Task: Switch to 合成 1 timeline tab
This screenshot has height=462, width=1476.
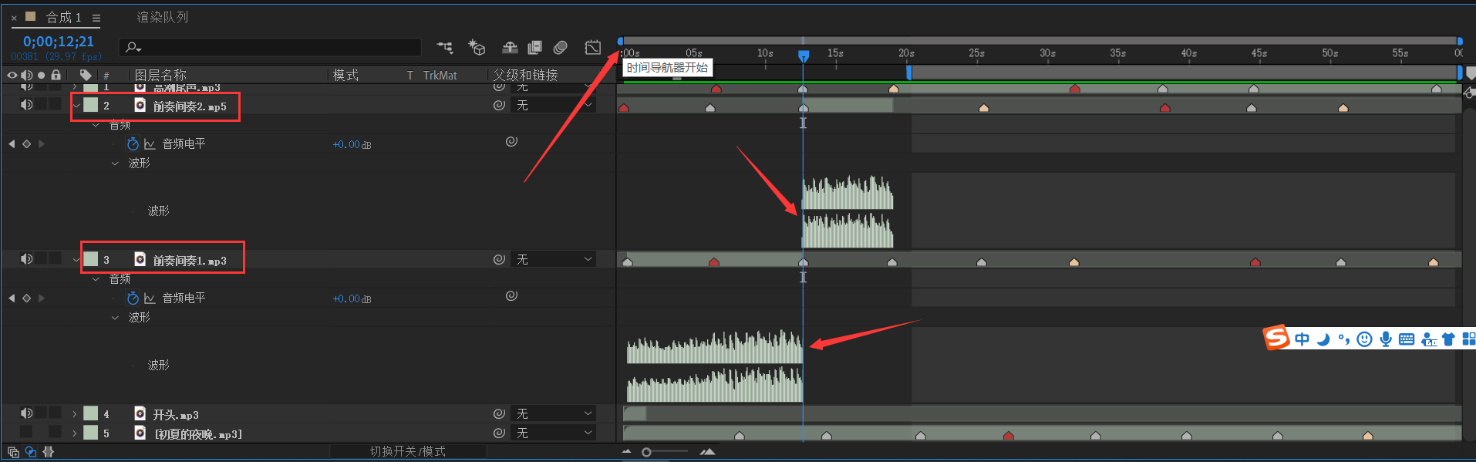Action: (x=63, y=17)
